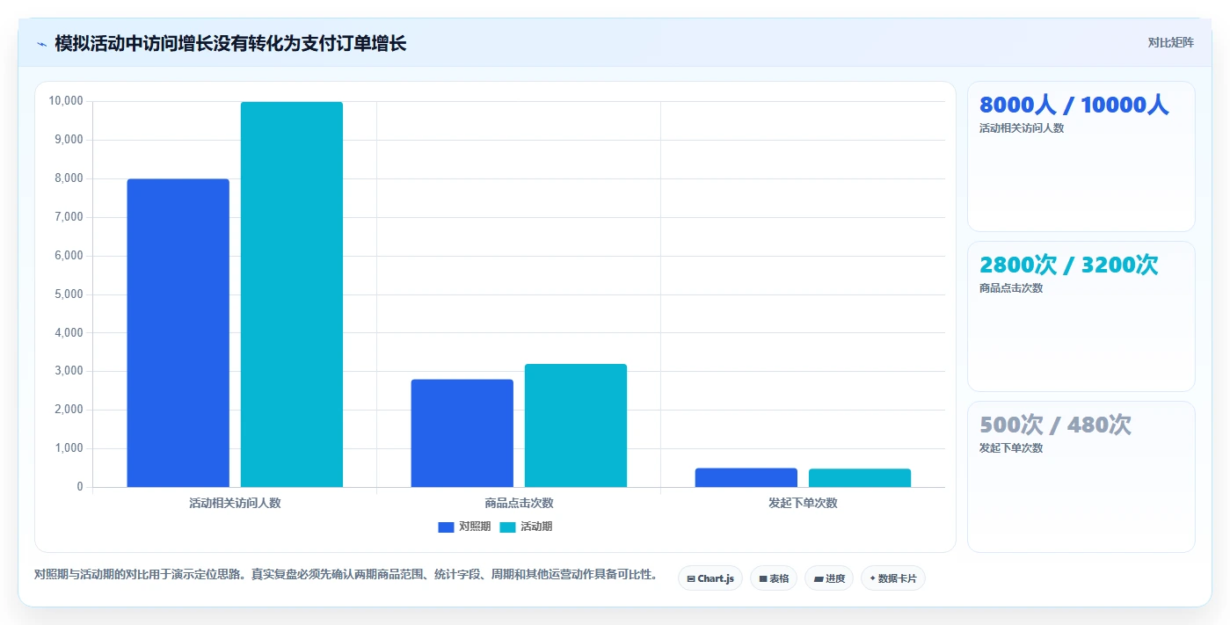
Task: Click the 10,000 y-axis tick label
Action: point(66,101)
